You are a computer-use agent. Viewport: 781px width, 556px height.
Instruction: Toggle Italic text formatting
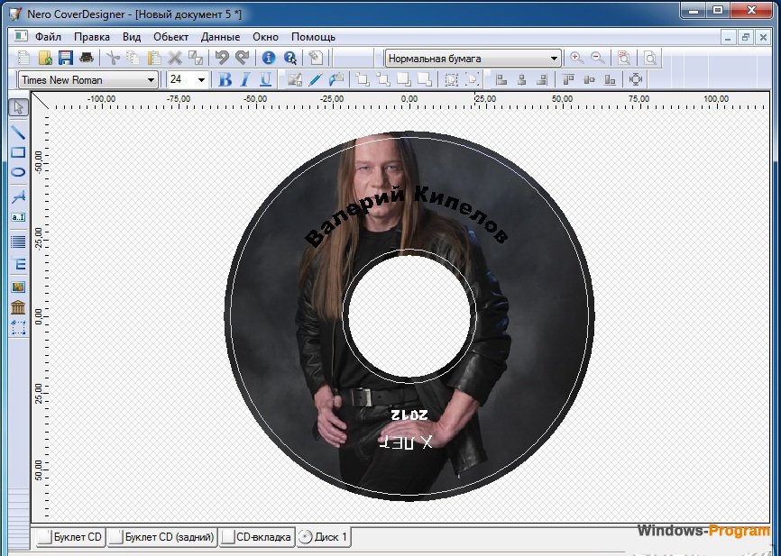tap(245, 79)
